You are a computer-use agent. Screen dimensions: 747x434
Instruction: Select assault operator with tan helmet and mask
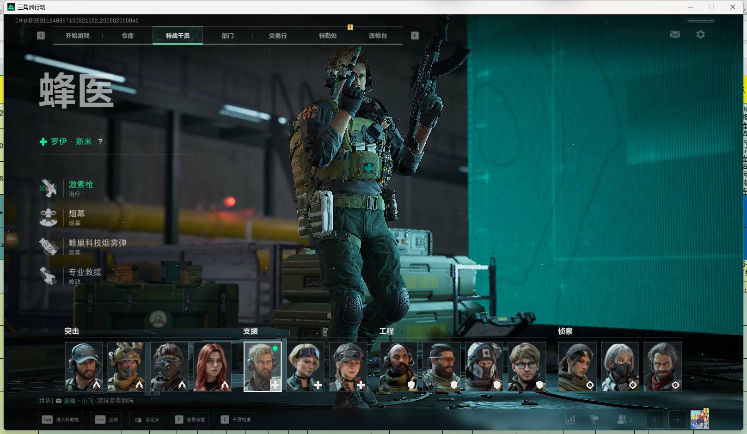126,367
